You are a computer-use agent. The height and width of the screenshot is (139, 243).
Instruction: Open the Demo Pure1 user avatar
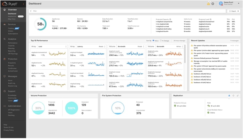(221, 3)
